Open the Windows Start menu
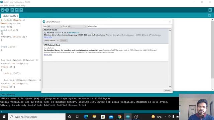Screen dimensions: 214x120 (4, 117)
